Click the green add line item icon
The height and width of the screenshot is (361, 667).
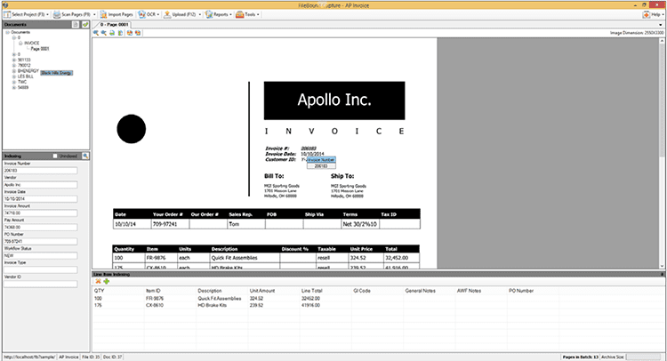click(107, 281)
